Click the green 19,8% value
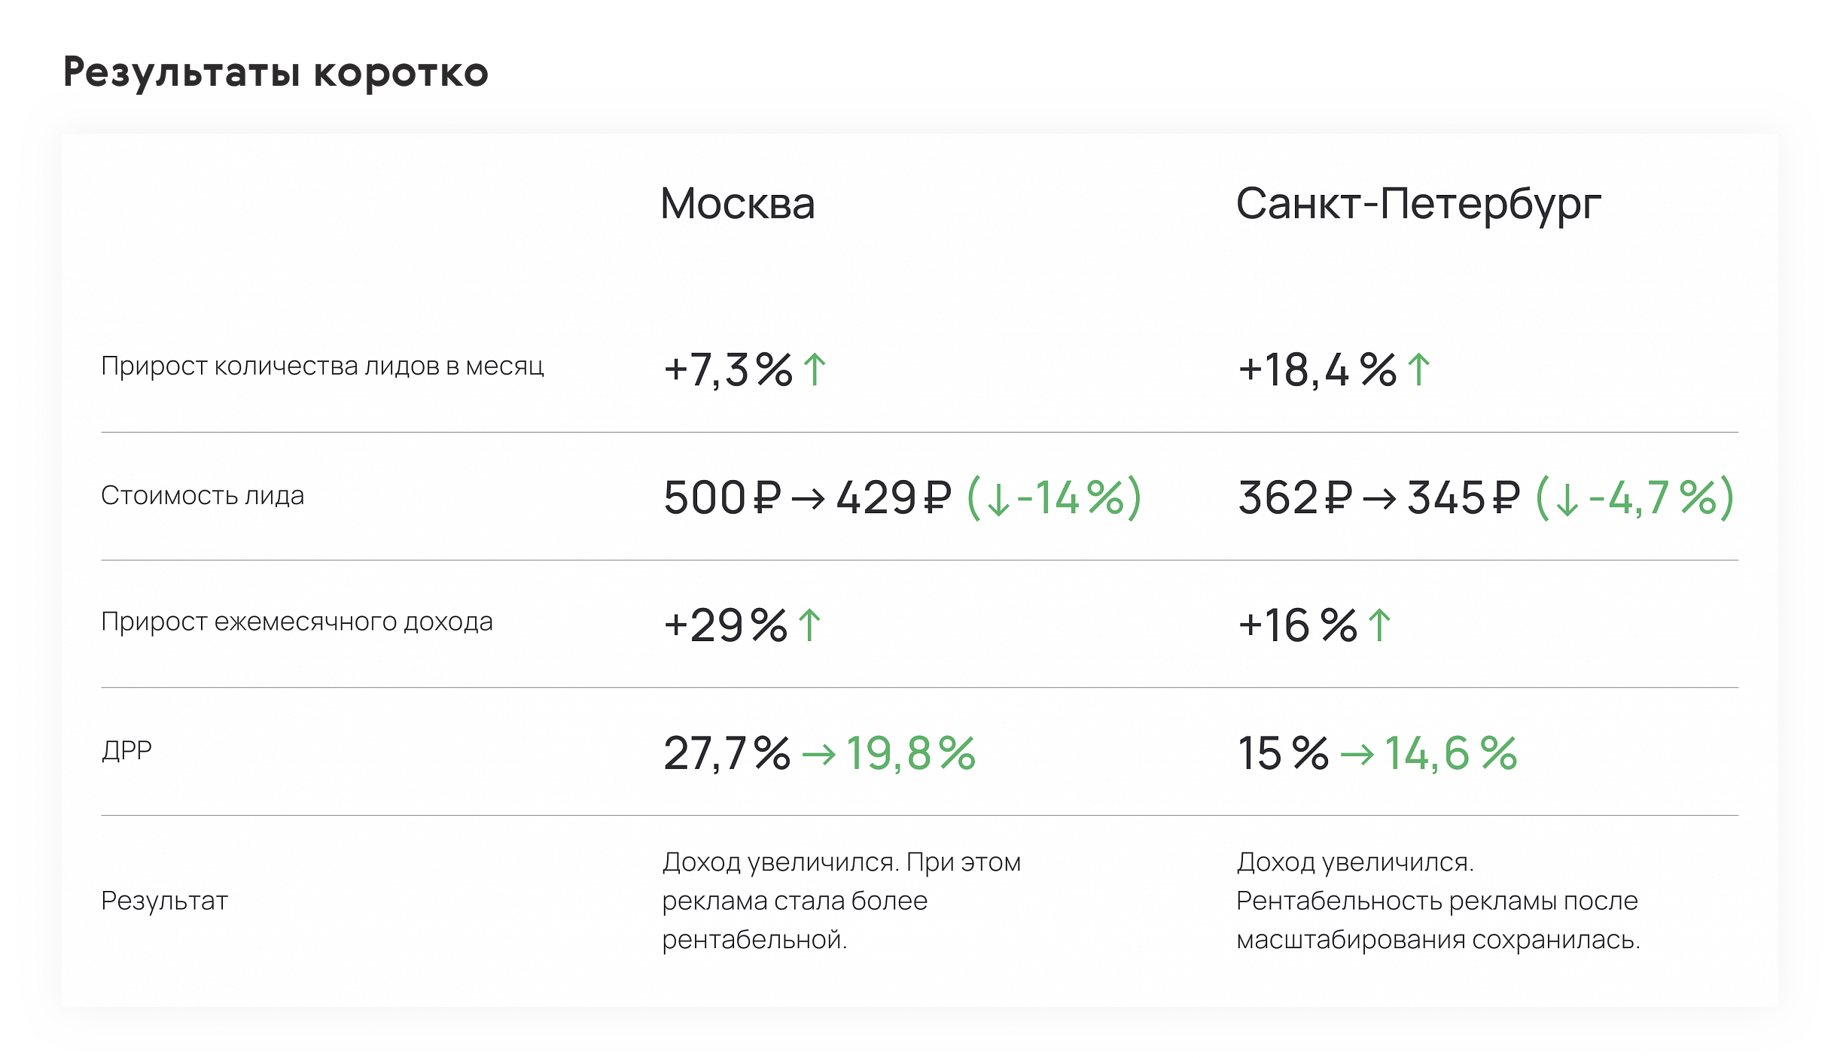This screenshot has width=1840, height=1058. tap(911, 753)
